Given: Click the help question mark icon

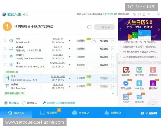Looking at the screenshot, I should point(134,14).
